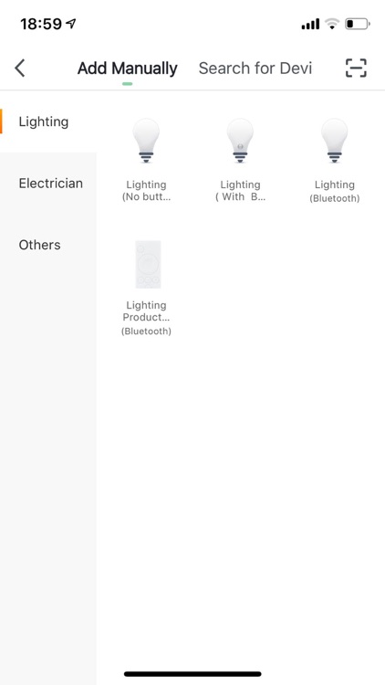Tap the Wi-Fi indicator in status bar
The height and width of the screenshot is (685, 385).
click(332, 24)
